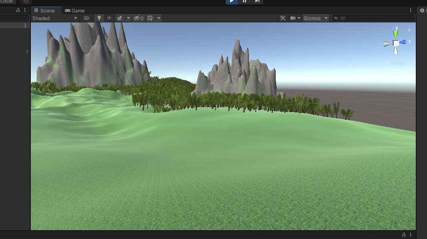Toggle scene lighting with the lightbulb icon
427x239 pixels.
pyautogui.click(x=99, y=18)
